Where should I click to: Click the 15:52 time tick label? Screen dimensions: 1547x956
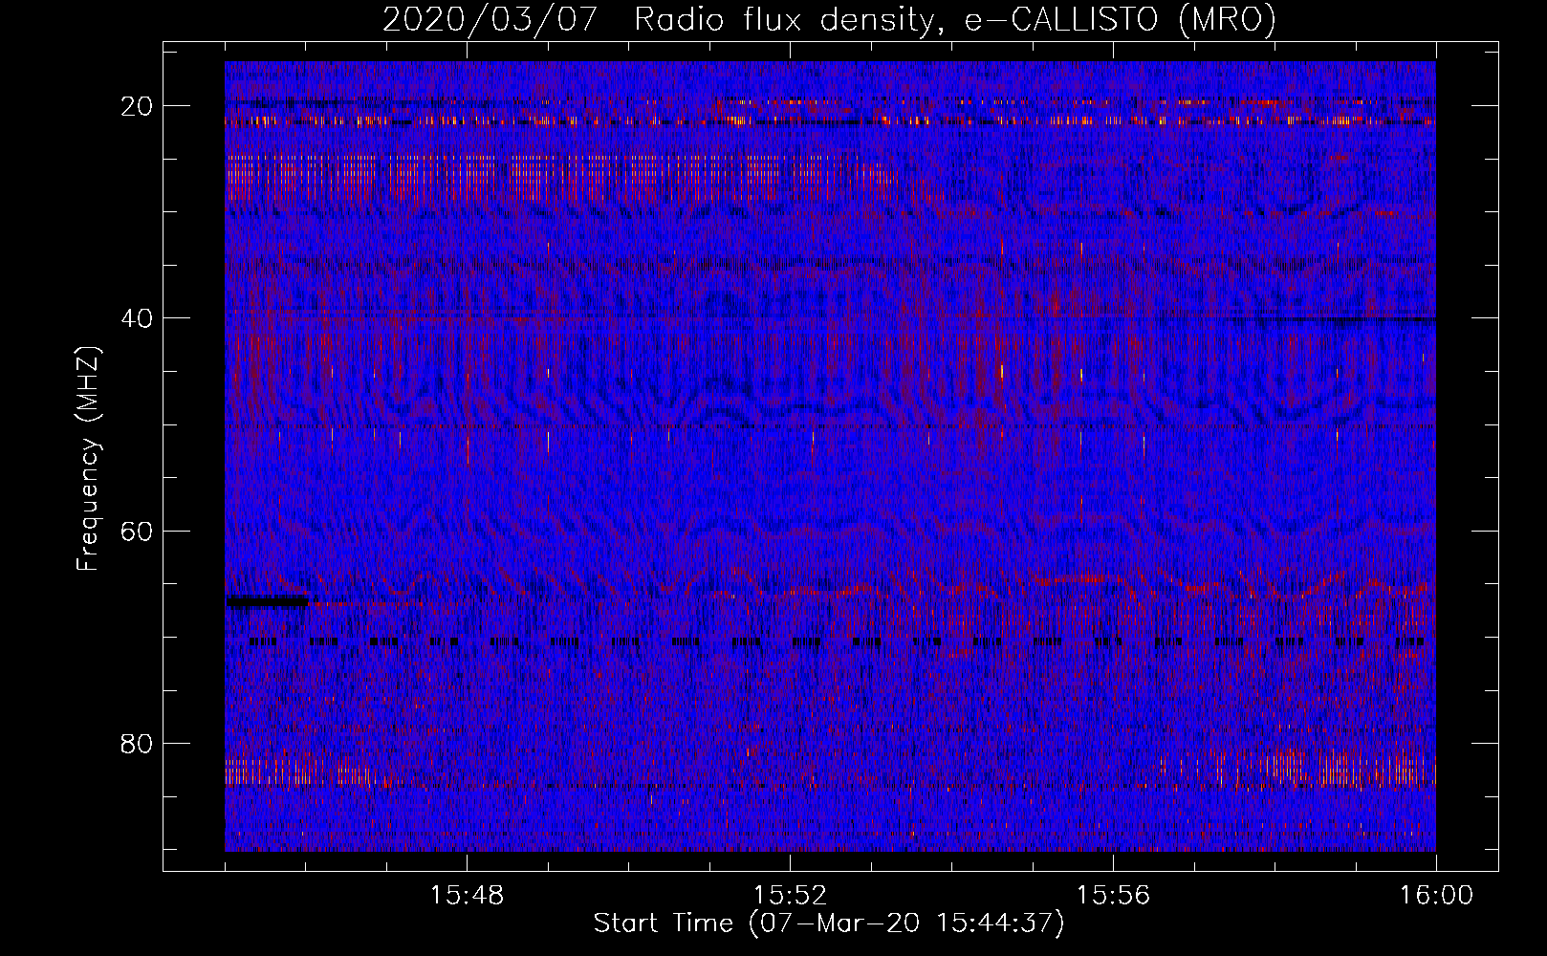(790, 896)
